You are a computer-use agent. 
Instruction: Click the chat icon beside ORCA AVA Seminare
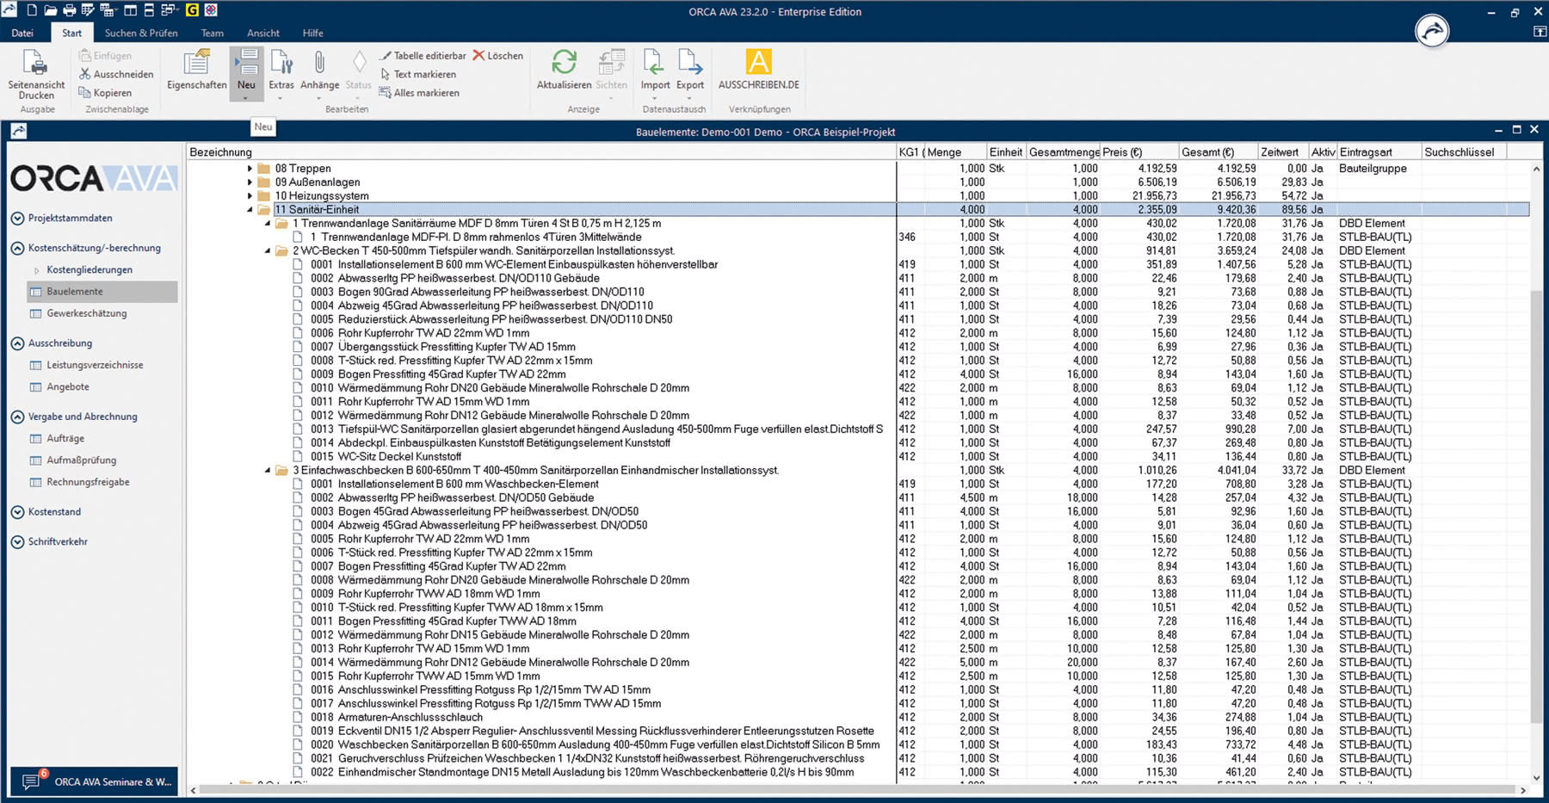tap(32, 781)
